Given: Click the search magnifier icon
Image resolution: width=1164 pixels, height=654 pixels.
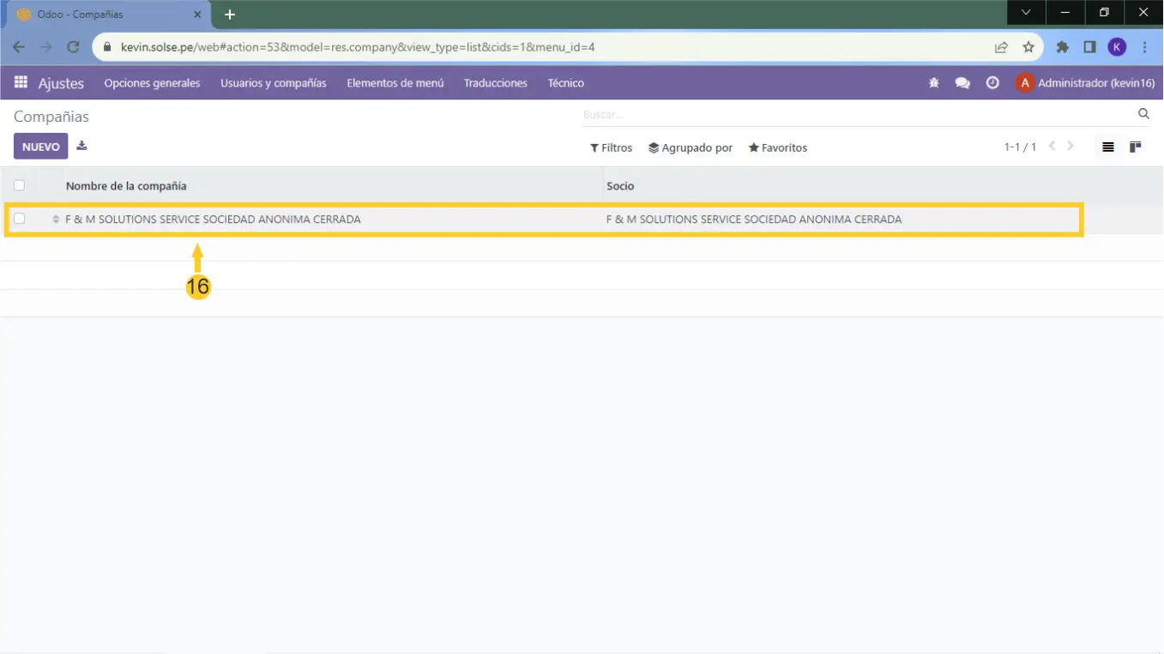Looking at the screenshot, I should point(1143,113).
